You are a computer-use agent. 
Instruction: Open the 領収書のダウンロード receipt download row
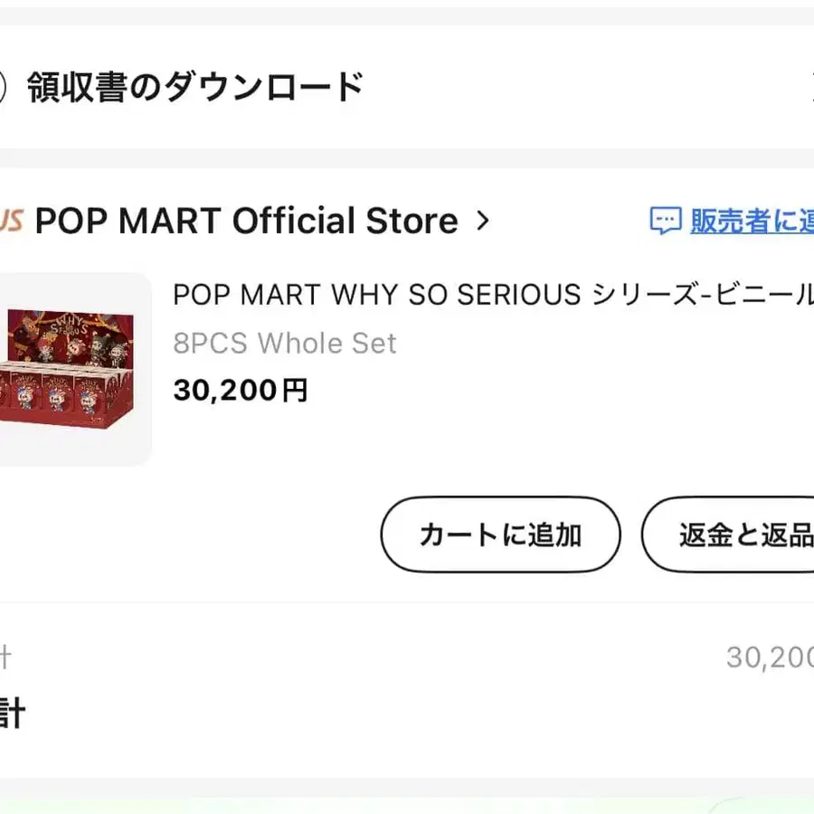(194, 88)
